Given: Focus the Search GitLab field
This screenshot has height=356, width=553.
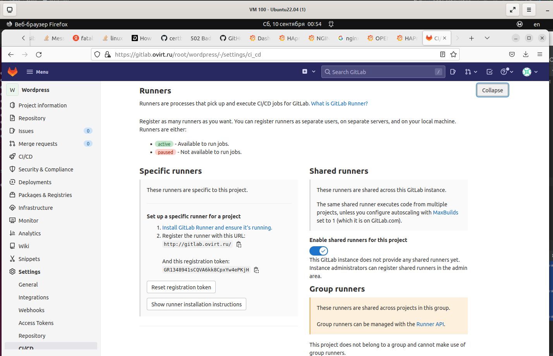Looking at the screenshot, I should coord(383,72).
